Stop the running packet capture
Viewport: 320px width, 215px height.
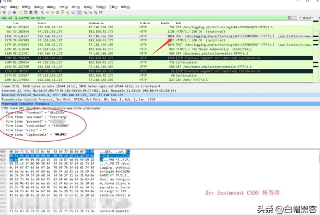(4, 12)
